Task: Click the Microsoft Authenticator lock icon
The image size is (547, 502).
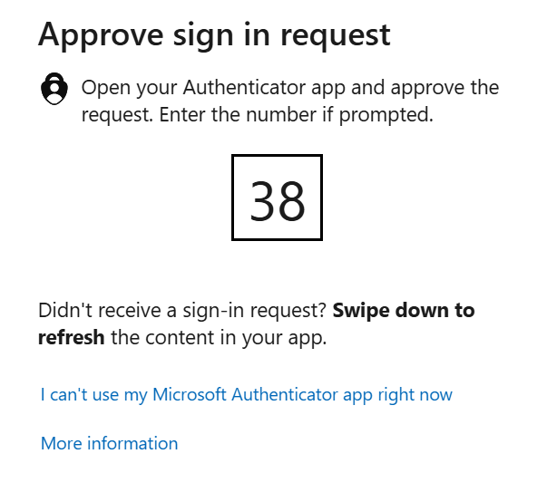Action: coord(55,89)
